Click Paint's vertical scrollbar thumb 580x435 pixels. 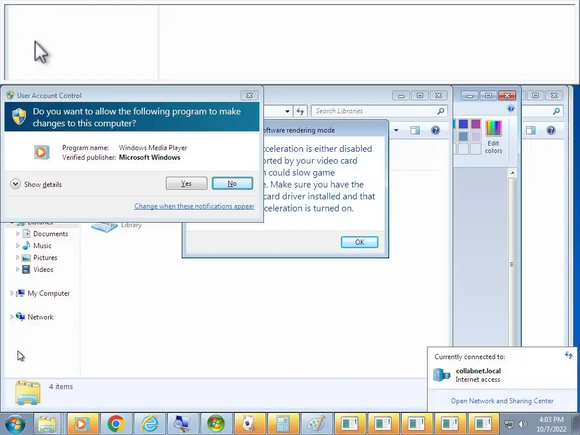coord(512,264)
